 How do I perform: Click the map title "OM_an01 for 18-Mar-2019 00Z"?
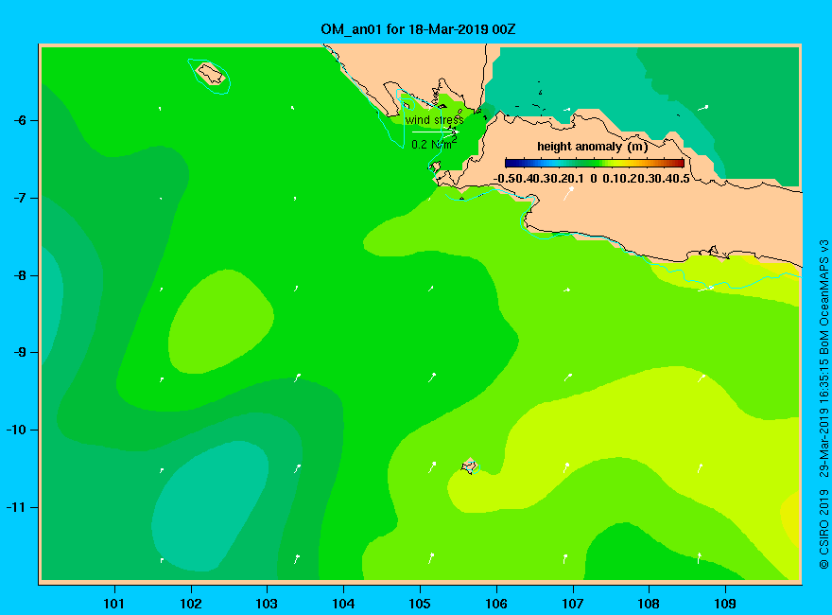click(418, 29)
